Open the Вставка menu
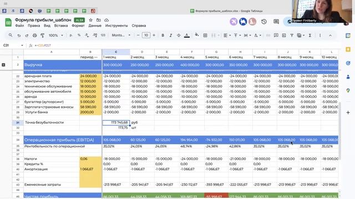 61,26
